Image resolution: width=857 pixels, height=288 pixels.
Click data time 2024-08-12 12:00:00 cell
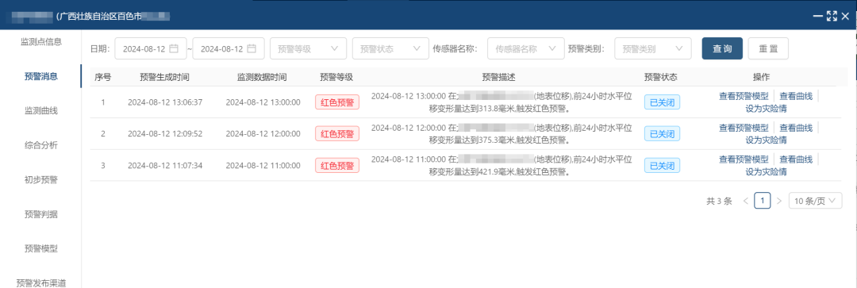click(263, 133)
